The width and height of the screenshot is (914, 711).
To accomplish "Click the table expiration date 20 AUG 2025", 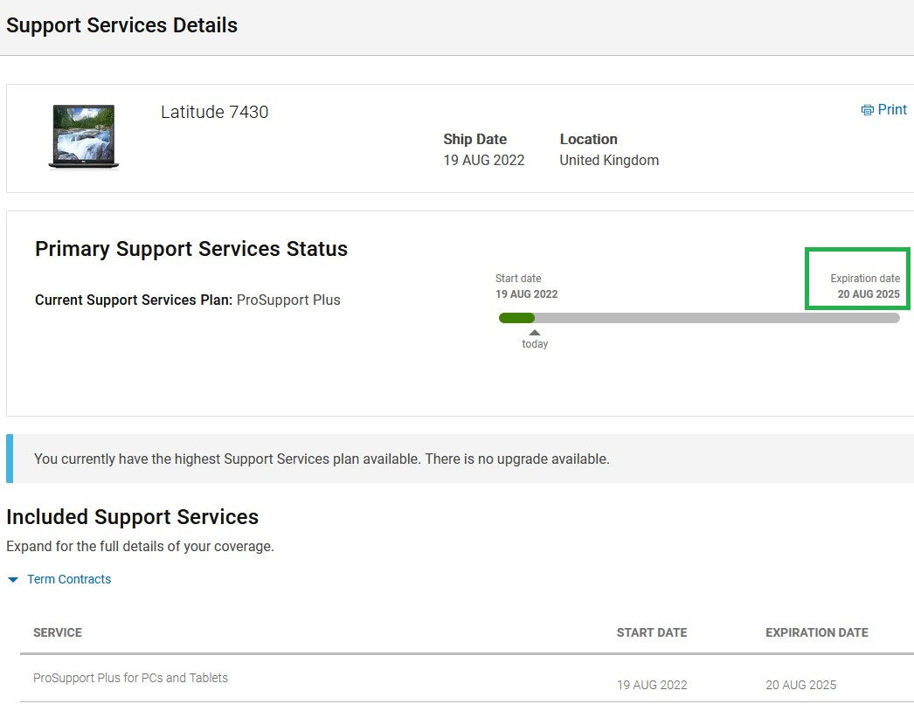I will coord(801,685).
